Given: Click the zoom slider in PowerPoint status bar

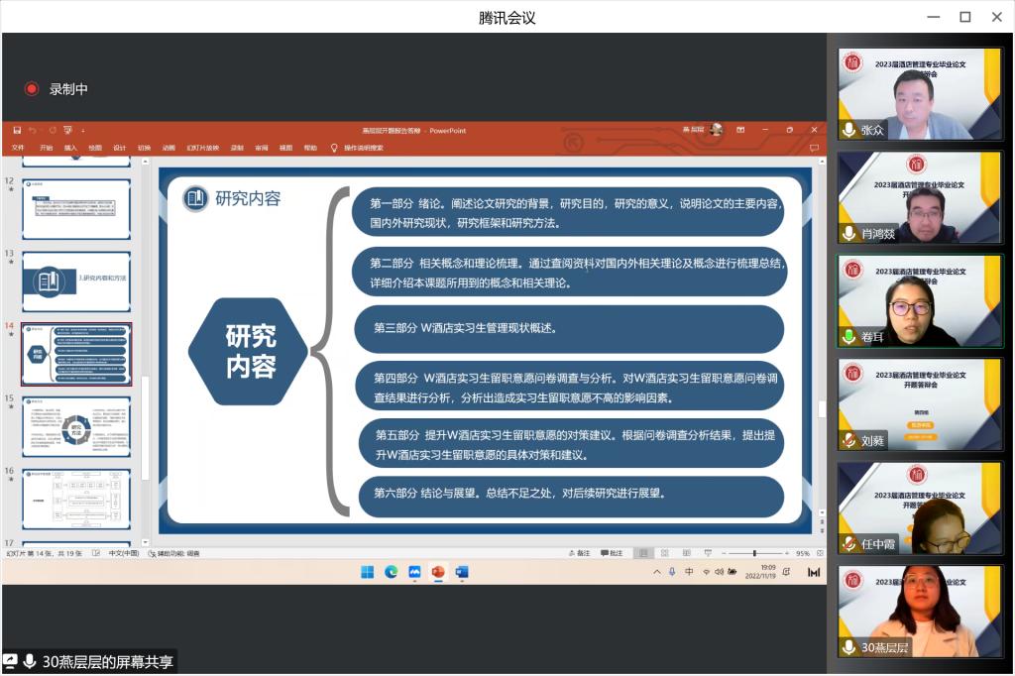Looking at the screenshot, I should [754, 553].
